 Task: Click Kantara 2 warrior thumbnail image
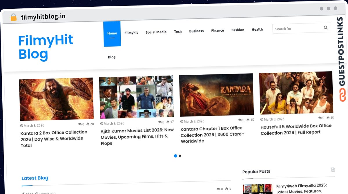point(56,99)
